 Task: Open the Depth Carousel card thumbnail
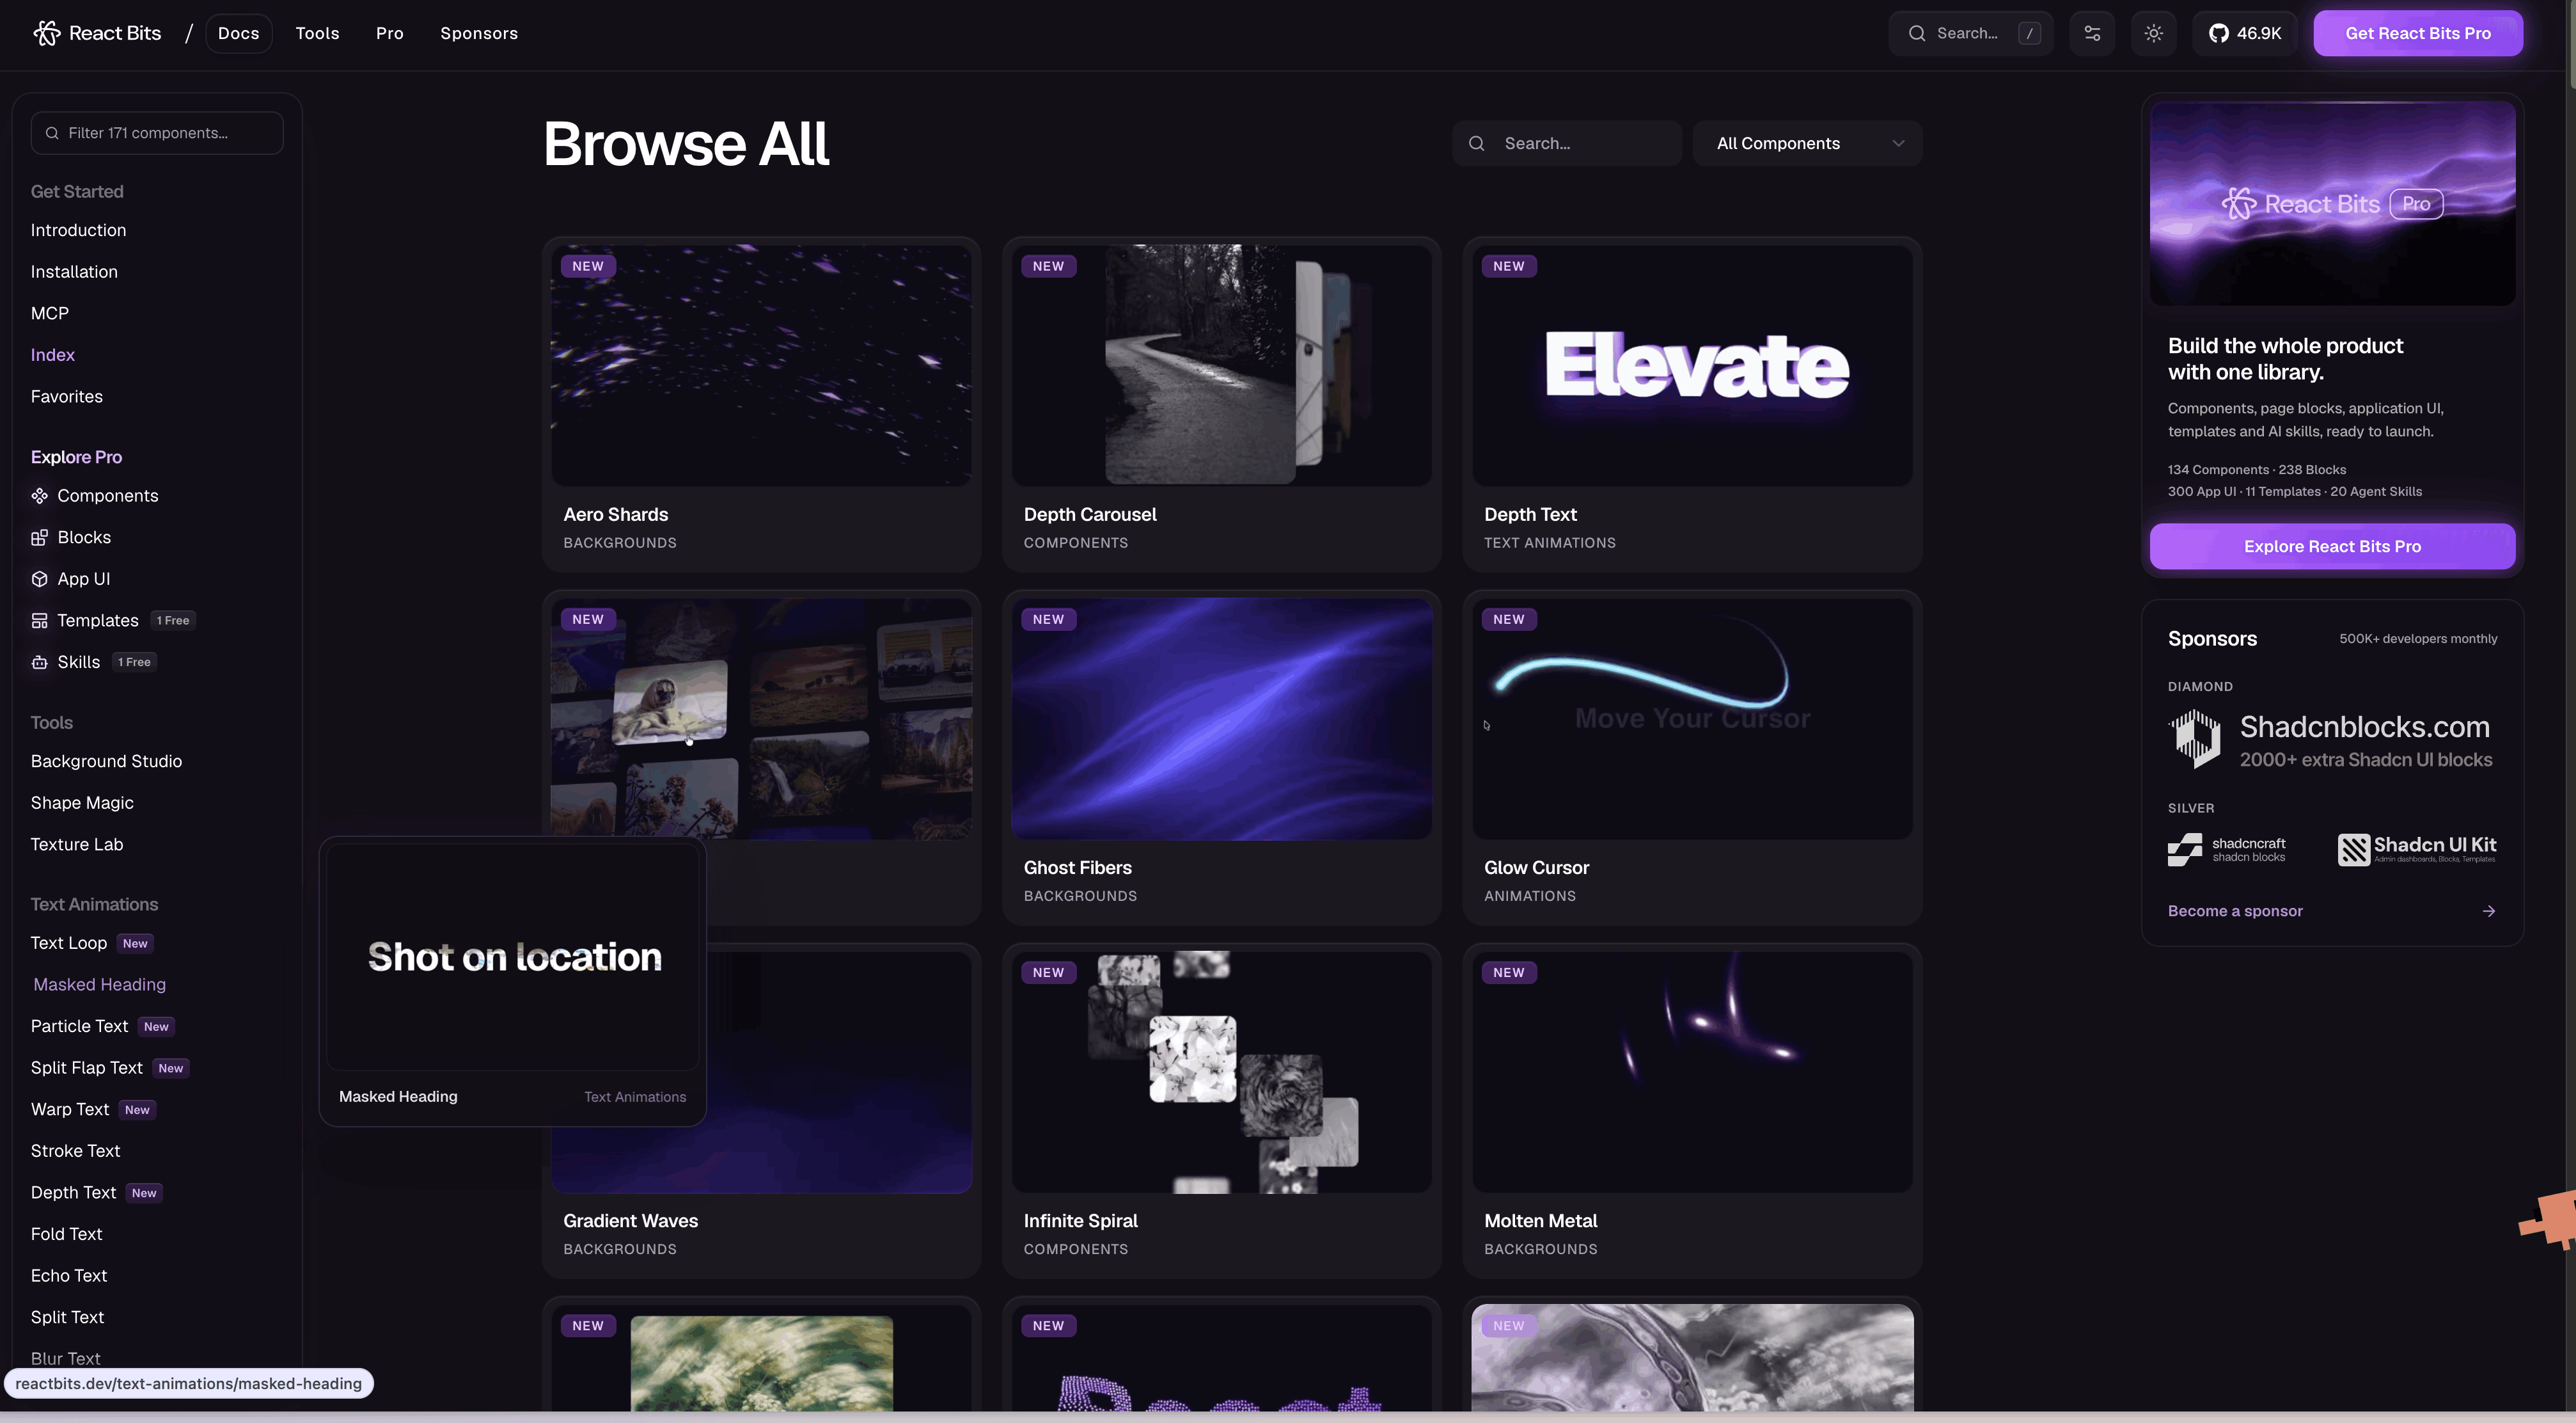(1221, 365)
